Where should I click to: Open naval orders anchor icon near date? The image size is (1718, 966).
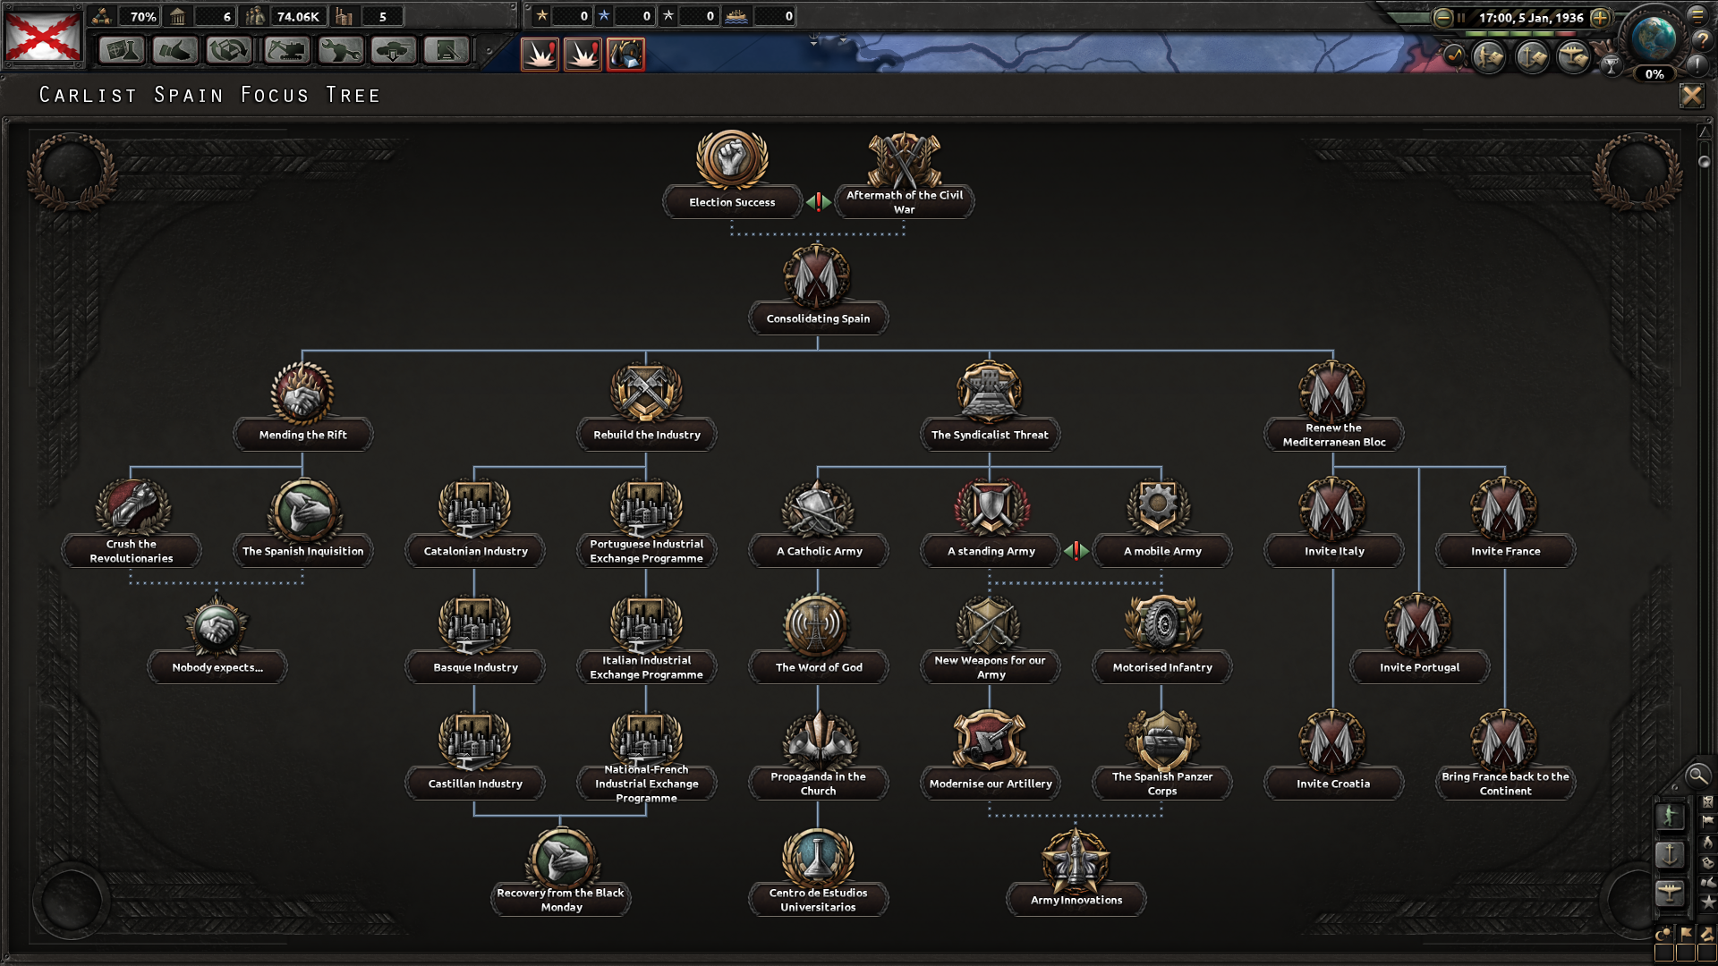coord(1531,57)
